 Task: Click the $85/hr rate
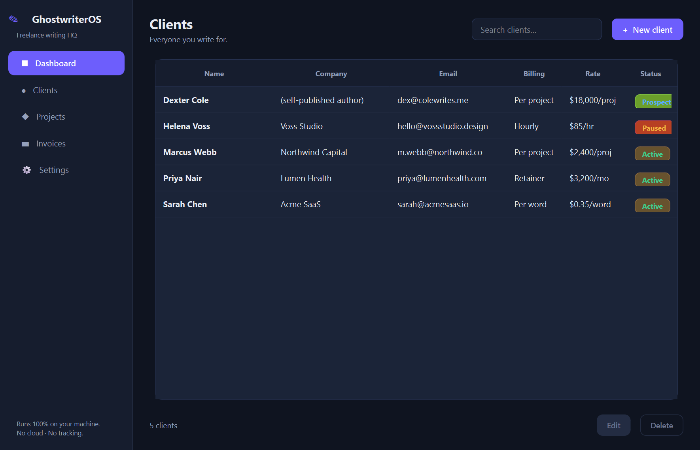coord(581,126)
